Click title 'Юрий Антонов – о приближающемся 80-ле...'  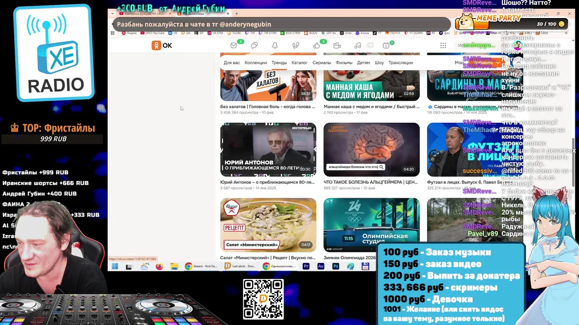coord(267,182)
